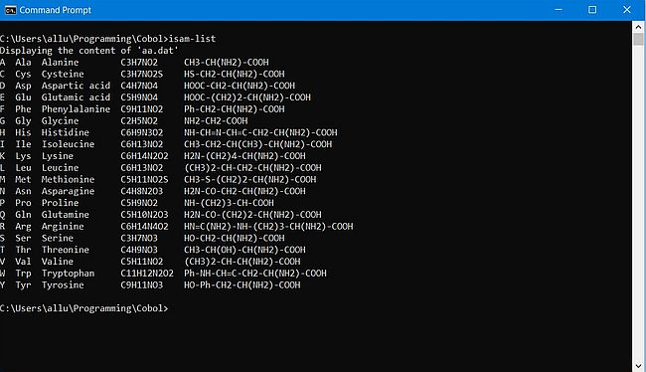
Task: Maximize the Command Prompt window
Action: pos(592,10)
